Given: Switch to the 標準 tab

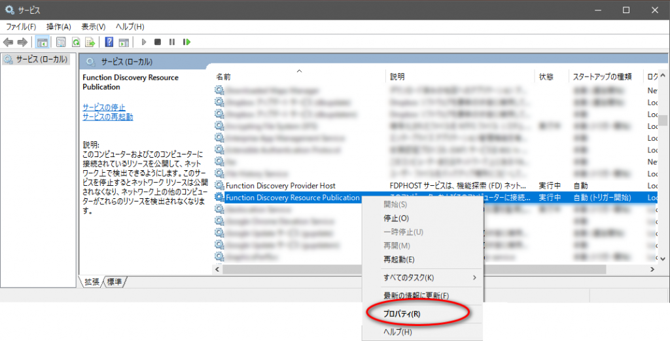Looking at the screenshot, I should [x=115, y=281].
